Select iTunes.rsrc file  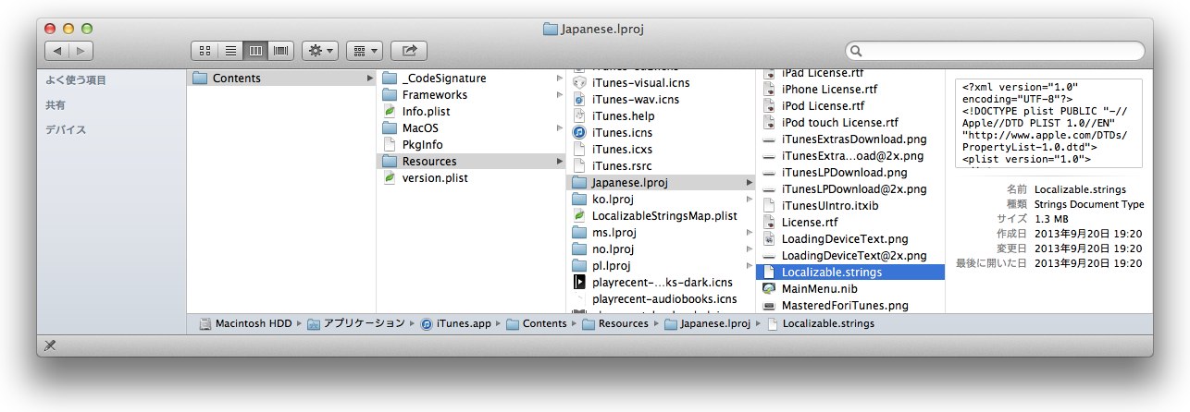(x=661, y=166)
